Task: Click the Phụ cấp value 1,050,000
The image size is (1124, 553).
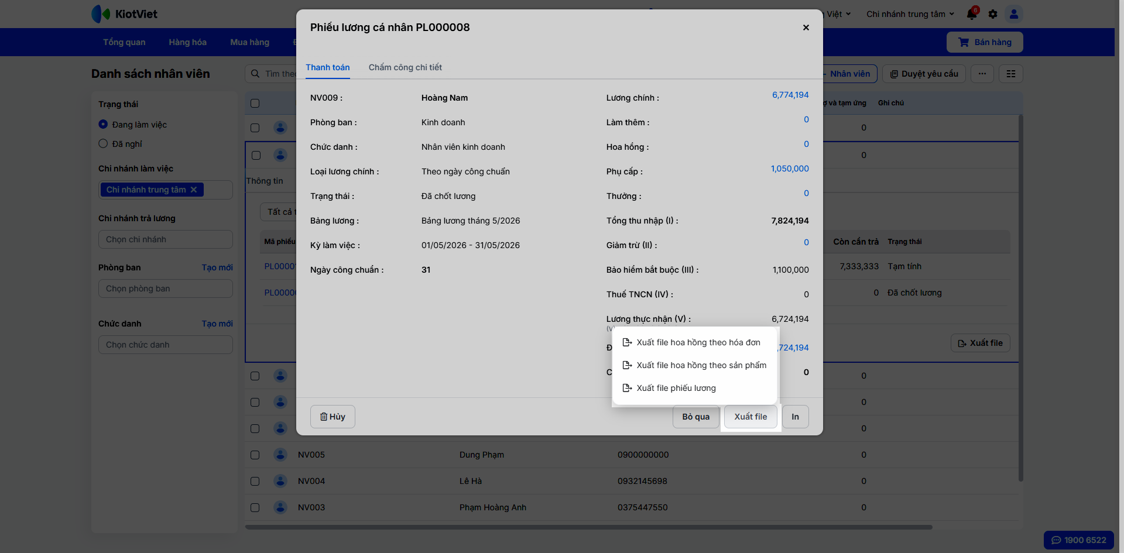Action: coord(790,169)
